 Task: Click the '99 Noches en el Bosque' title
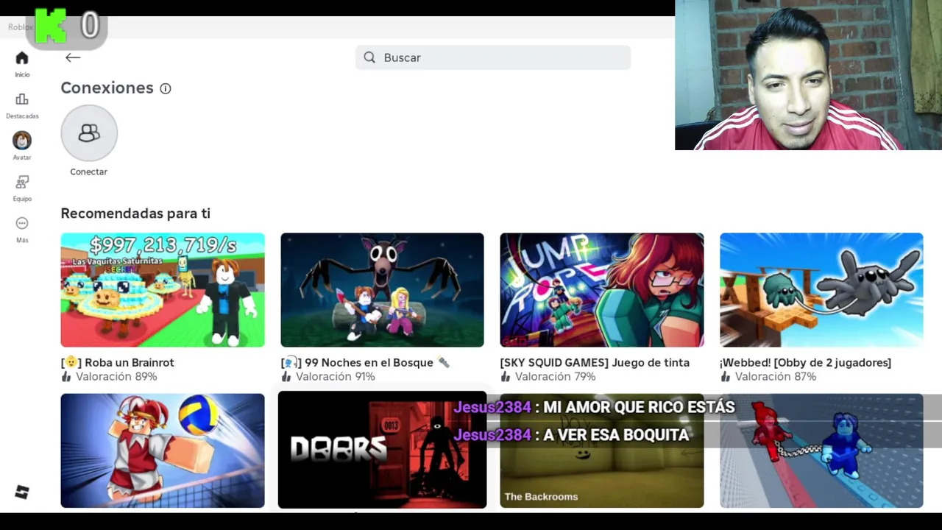365,362
